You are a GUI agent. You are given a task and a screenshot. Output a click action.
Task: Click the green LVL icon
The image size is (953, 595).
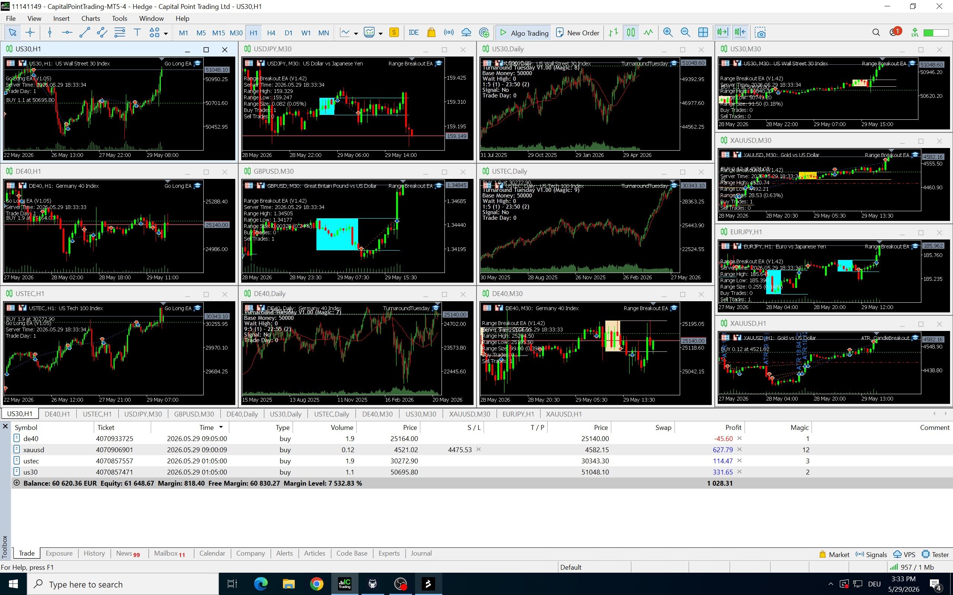coord(915,33)
